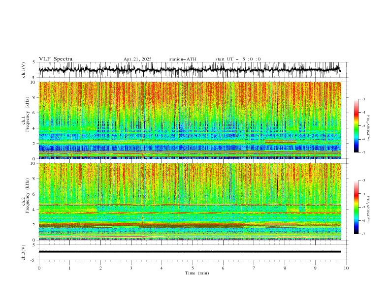Click the time axis tick label "1"
The width and height of the screenshot is (390, 301).
click(69, 268)
